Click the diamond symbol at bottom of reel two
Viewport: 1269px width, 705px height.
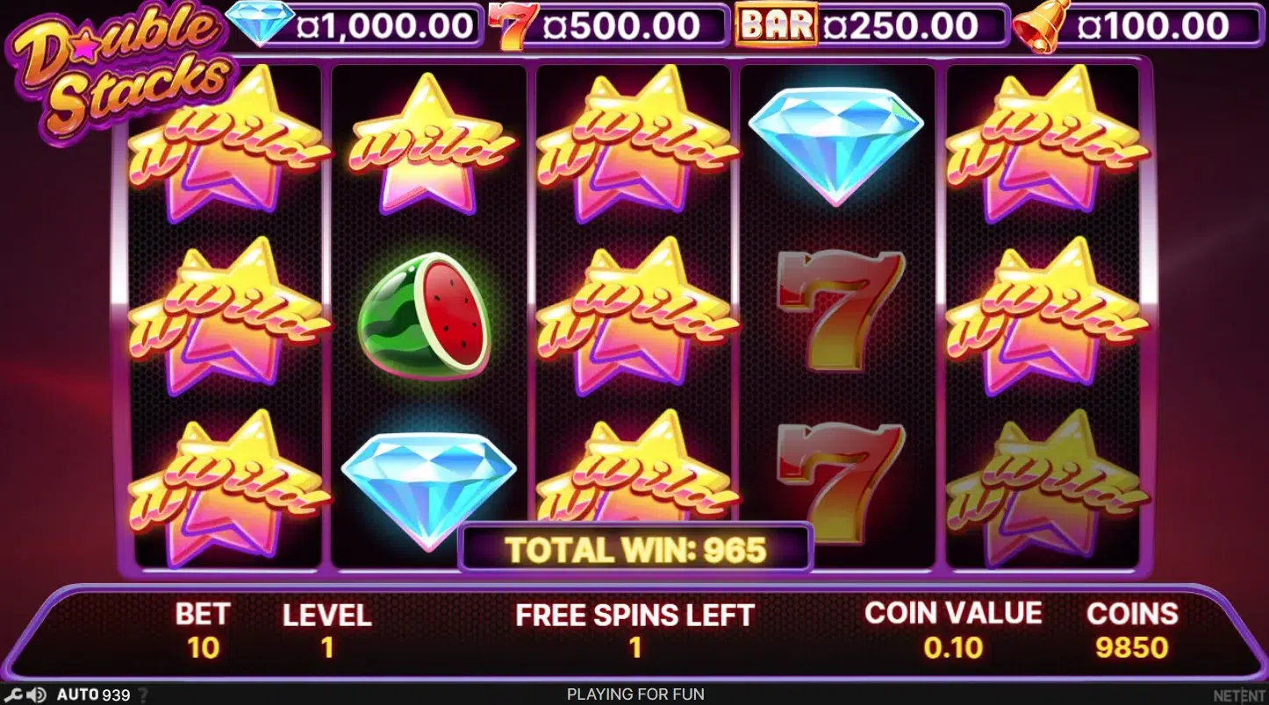[x=428, y=489]
